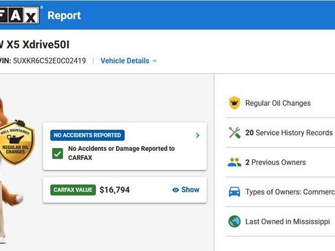This screenshot has height=251, width=335.
Task: Click the Well Maintained oil changes badge
Action: 16,142
